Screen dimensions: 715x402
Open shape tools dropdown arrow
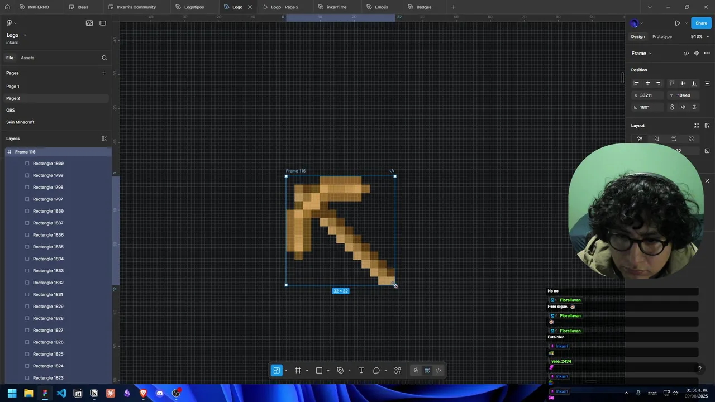point(328,371)
